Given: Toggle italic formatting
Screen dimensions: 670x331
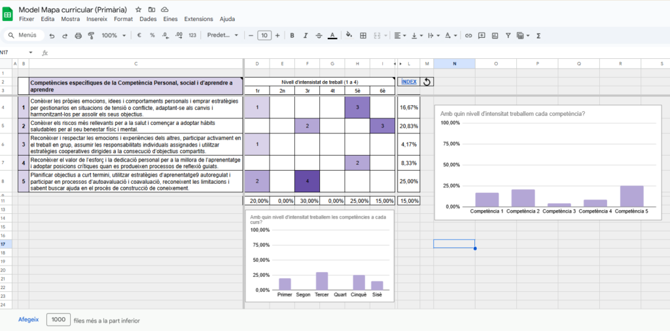Looking at the screenshot, I should point(305,35).
